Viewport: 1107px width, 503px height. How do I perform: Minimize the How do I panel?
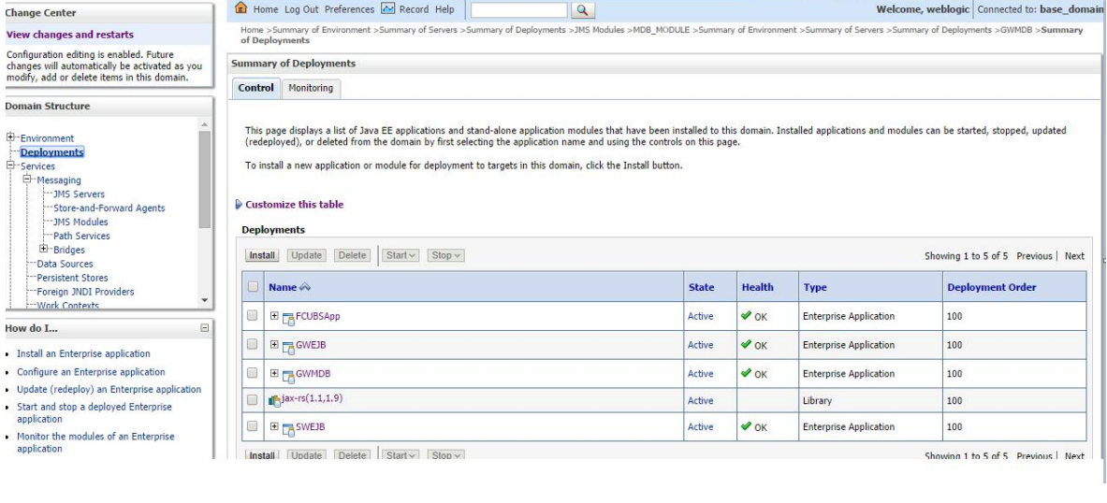[205, 328]
